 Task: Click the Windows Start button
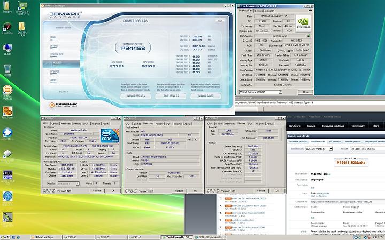pos(5,237)
